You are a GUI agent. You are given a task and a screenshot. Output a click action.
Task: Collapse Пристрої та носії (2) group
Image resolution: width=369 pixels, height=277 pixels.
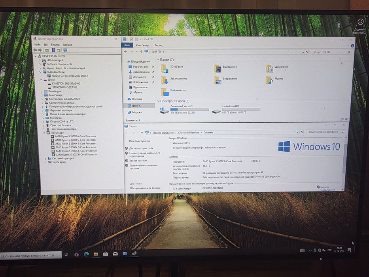[158, 101]
